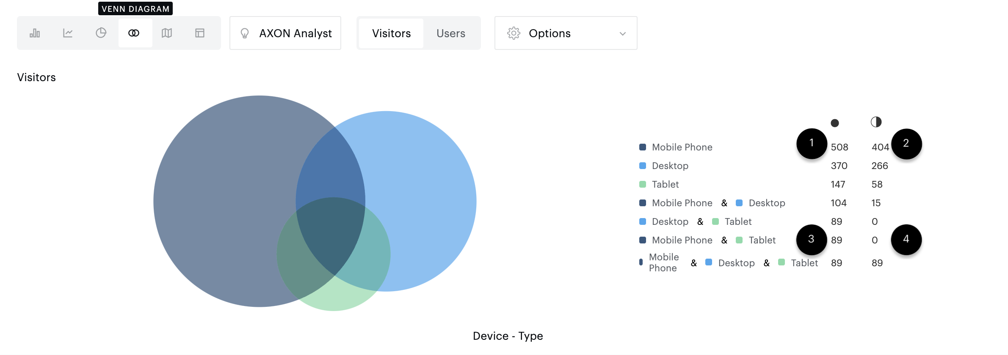The height and width of the screenshot is (355, 1008).
Task: Toggle metric to Users
Action: click(450, 33)
